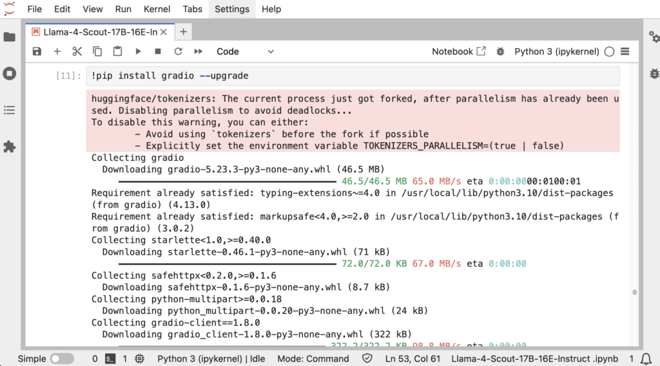Click the tokenizers warning stderr output
Viewport: 660px width, 366px height.
(x=353, y=122)
